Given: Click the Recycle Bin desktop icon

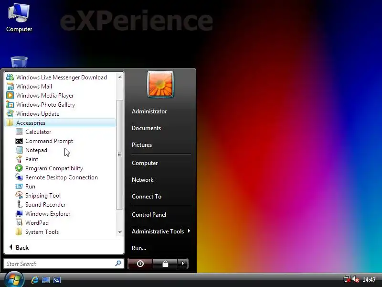Looking at the screenshot, I should 19,62.
